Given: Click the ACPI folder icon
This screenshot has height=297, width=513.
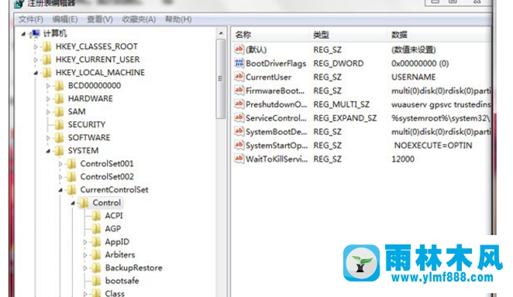Looking at the screenshot, I should (96, 216).
